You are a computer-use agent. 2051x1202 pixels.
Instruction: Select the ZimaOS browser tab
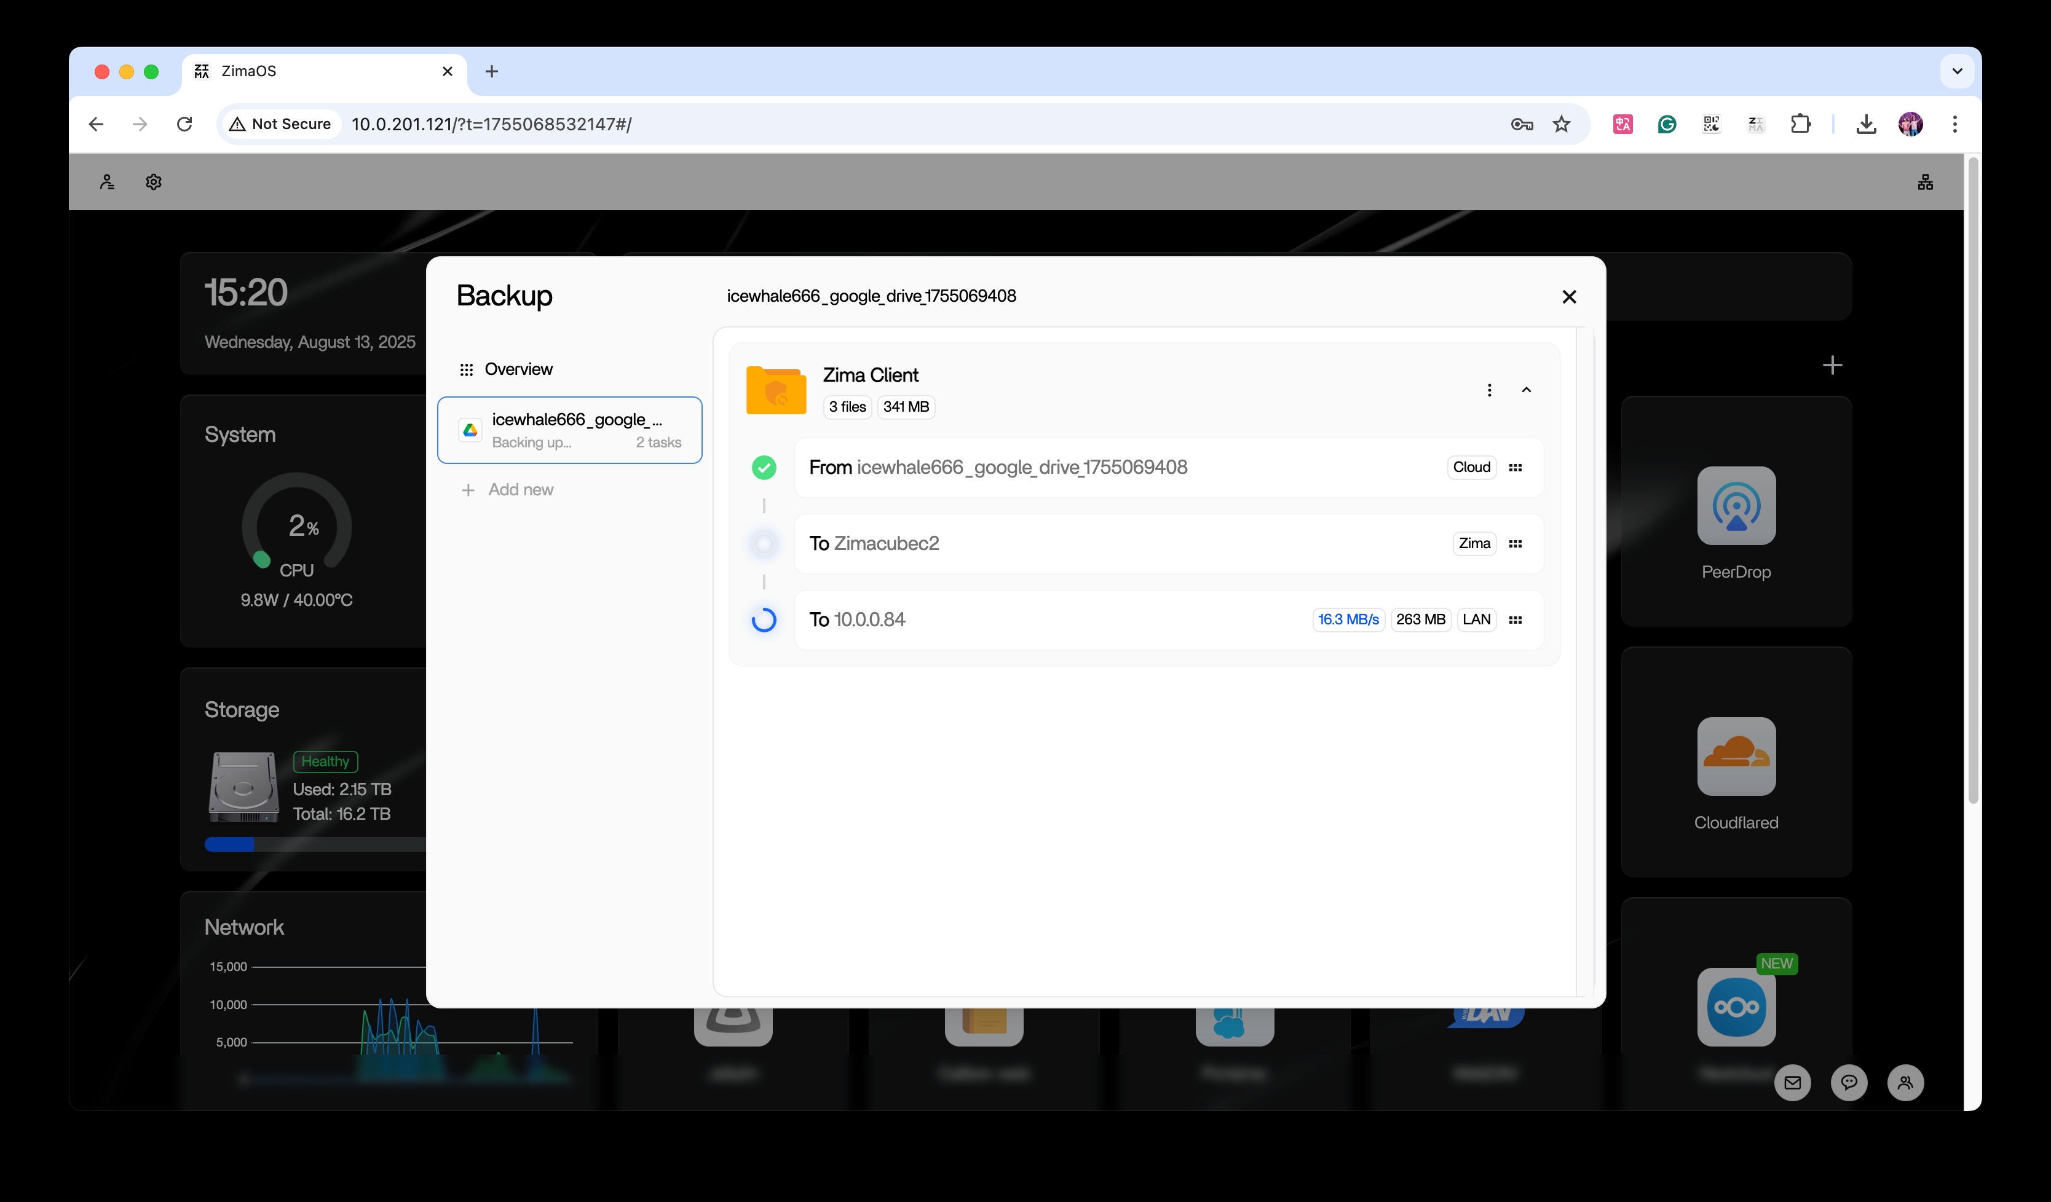pyautogui.click(x=324, y=73)
